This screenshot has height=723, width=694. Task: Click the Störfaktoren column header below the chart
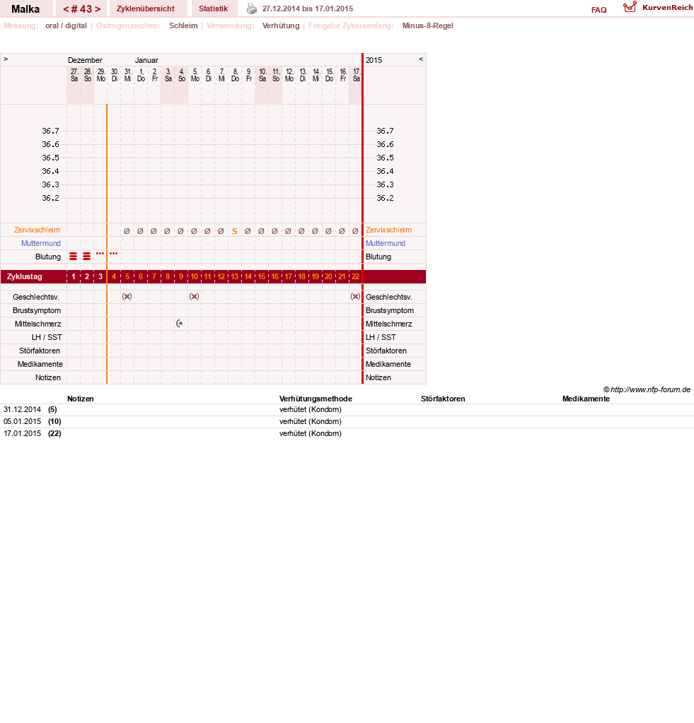pyautogui.click(x=443, y=399)
